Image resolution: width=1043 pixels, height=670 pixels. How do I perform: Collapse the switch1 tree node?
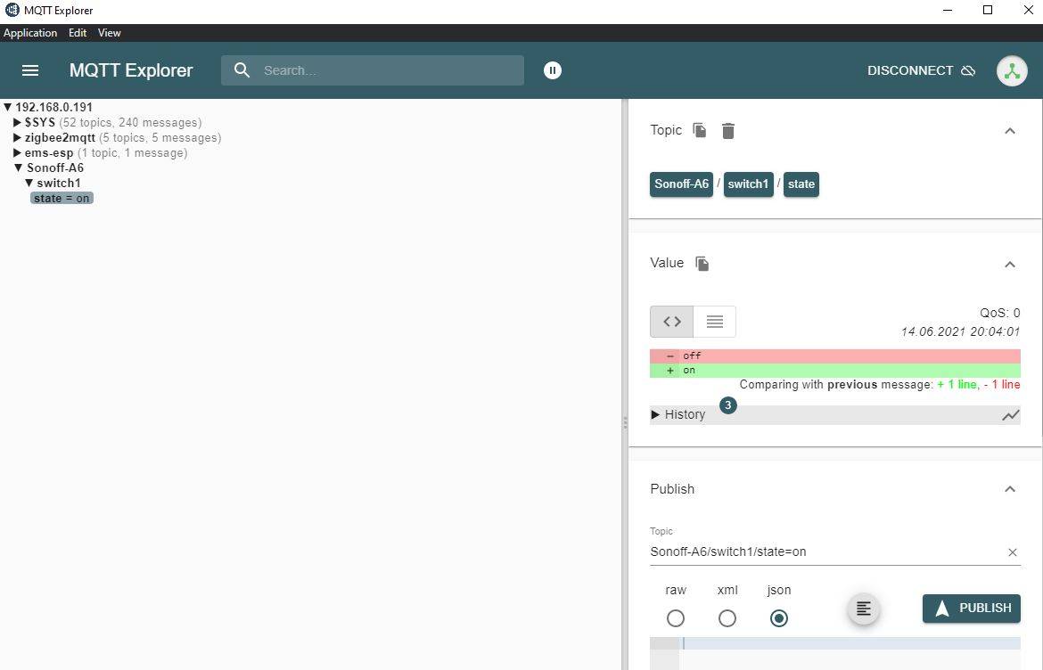[x=29, y=183]
